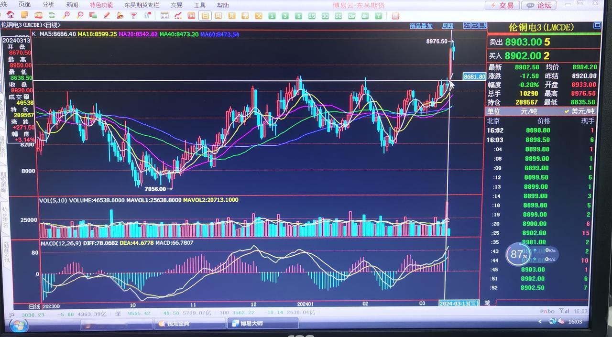Select the 30-minute period icon
The width and height of the screenshot is (612, 337).
(325, 15)
